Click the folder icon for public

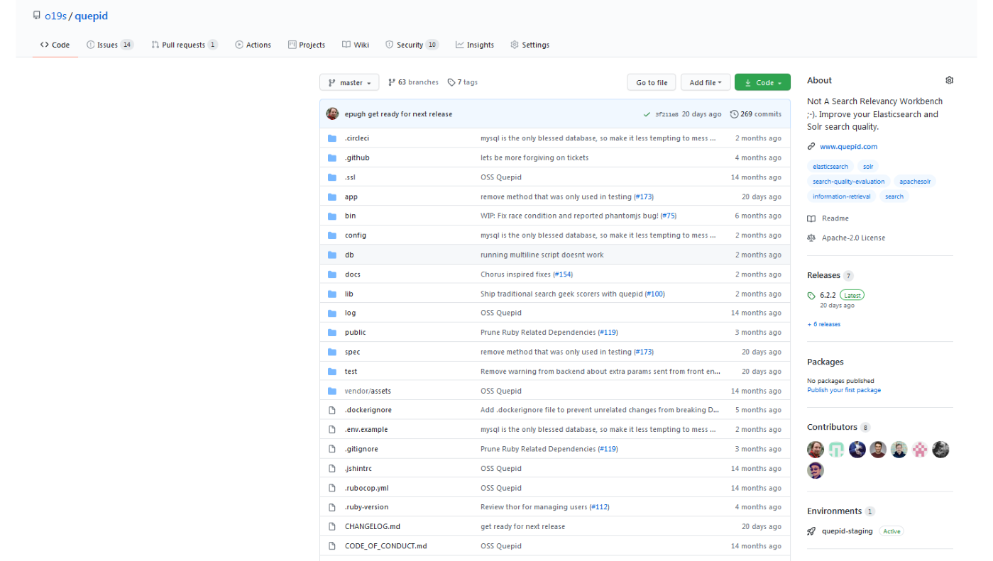coord(331,332)
